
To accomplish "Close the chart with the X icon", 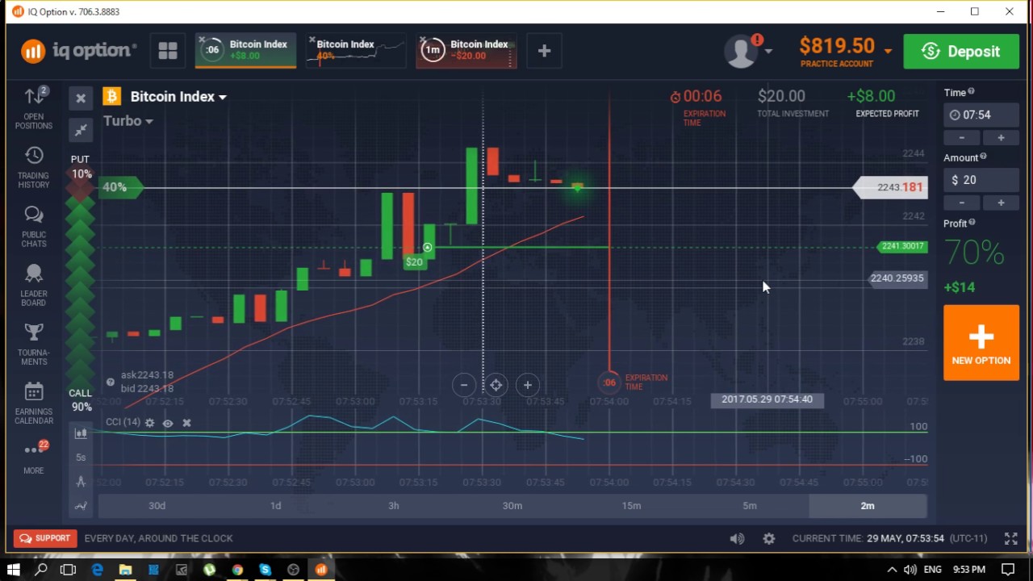I will (81, 98).
